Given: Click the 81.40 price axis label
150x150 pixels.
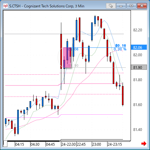Looking at the screenshot, I should [x=138, y=130].
